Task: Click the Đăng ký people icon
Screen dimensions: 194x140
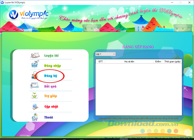Action: [34, 75]
